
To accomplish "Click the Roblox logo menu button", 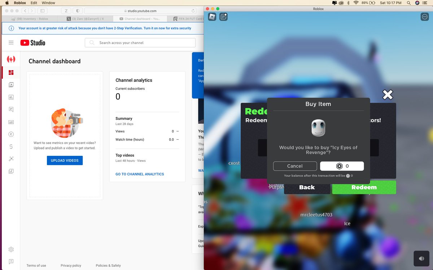I will [212, 17].
